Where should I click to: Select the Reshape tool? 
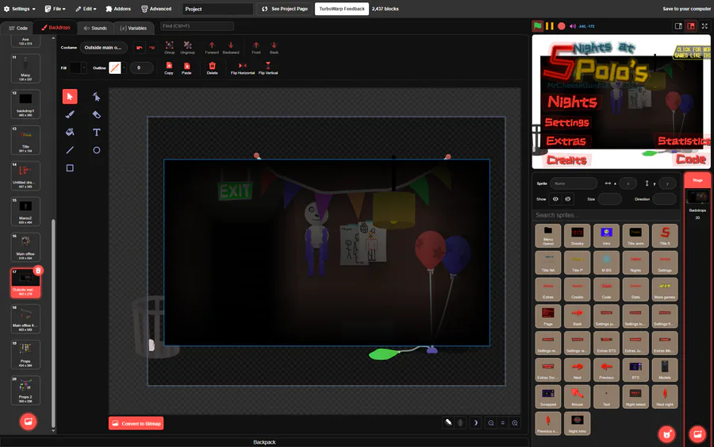tap(97, 97)
